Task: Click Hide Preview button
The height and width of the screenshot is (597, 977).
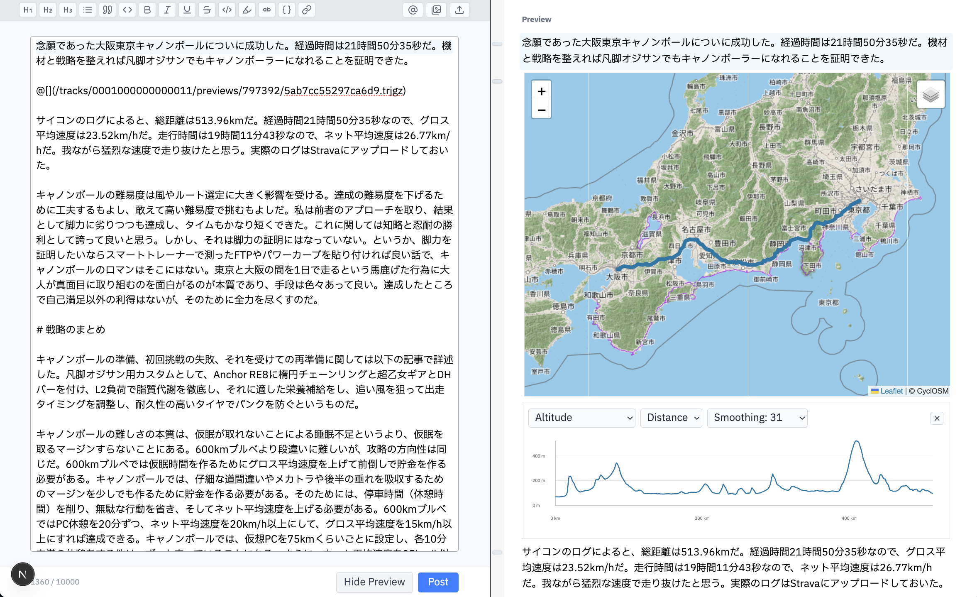Action: point(374,582)
